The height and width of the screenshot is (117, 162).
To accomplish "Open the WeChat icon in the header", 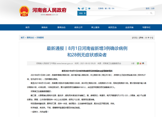I will pyautogui.click(x=79, y=9).
